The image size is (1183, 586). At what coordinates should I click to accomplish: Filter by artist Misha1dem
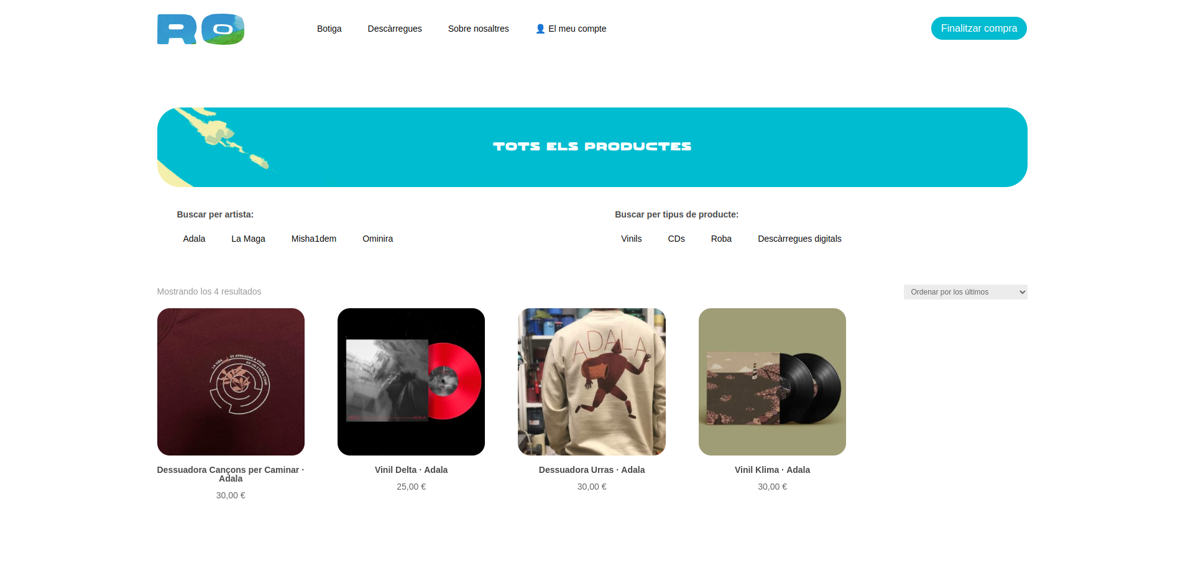(314, 239)
